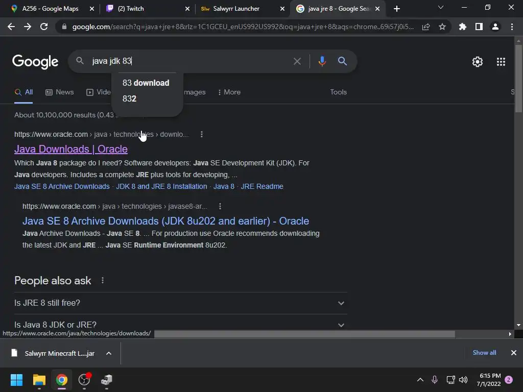523x392 pixels.
Task: Open the volume control in tray
Action: pos(463,380)
